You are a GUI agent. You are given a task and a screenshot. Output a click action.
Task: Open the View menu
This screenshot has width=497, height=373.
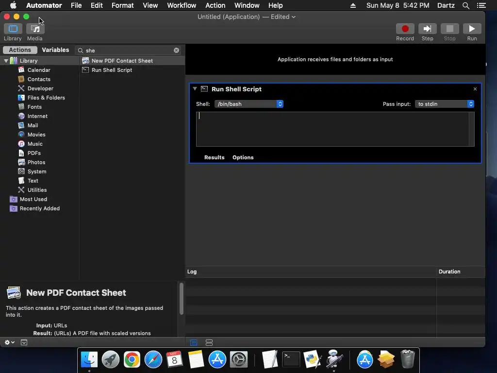pos(150,5)
